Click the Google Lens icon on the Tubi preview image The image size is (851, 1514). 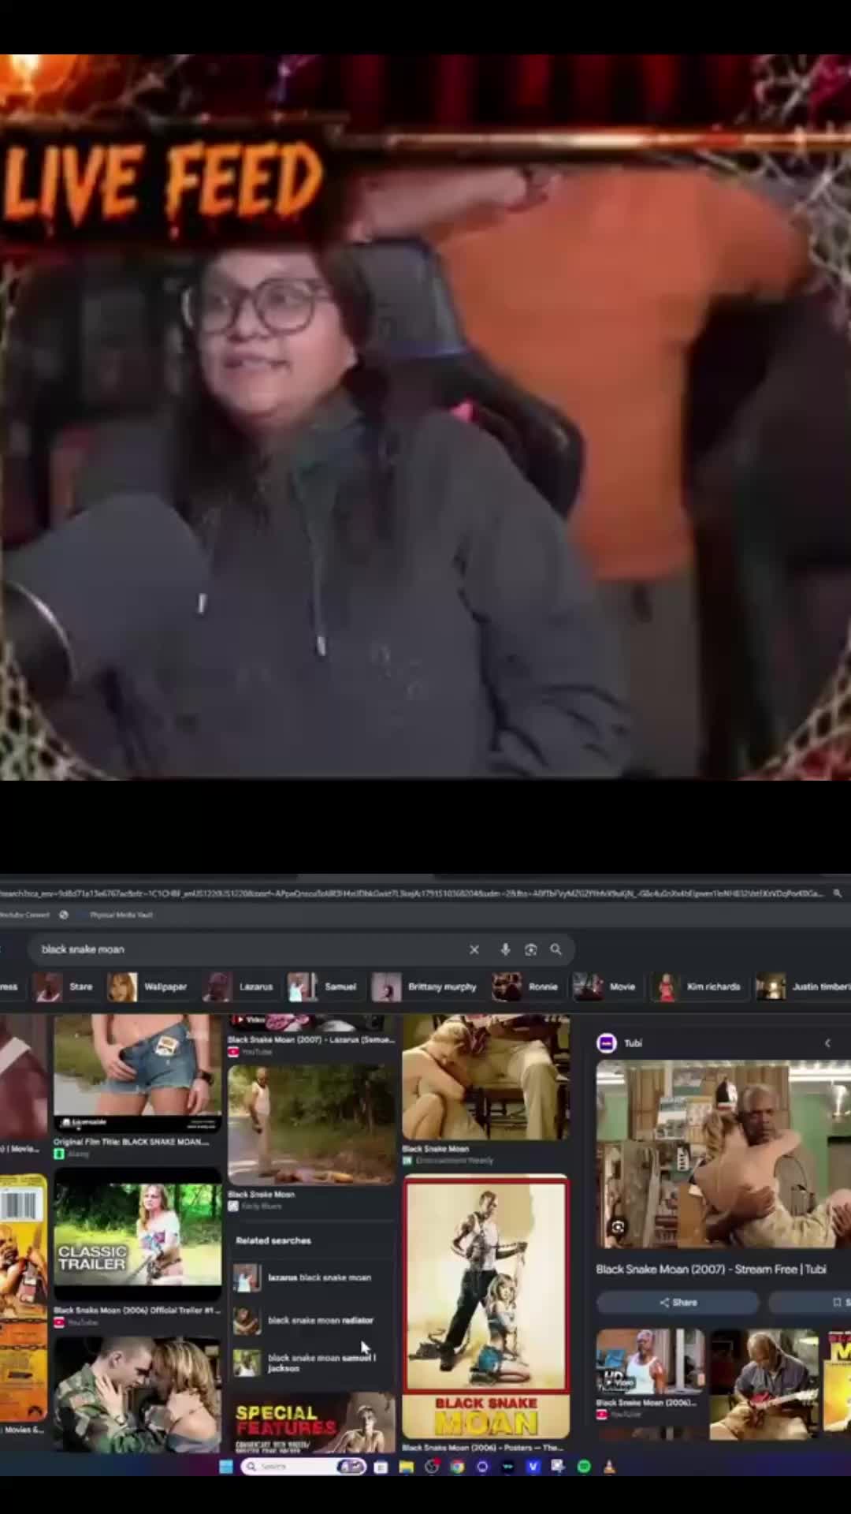pos(618,1227)
